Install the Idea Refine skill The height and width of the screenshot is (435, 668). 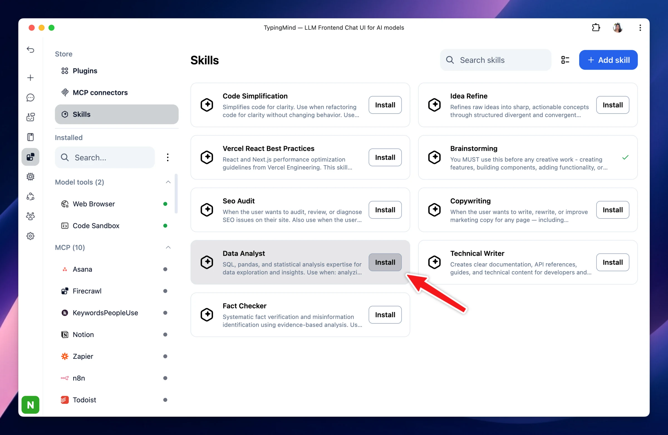click(x=612, y=105)
